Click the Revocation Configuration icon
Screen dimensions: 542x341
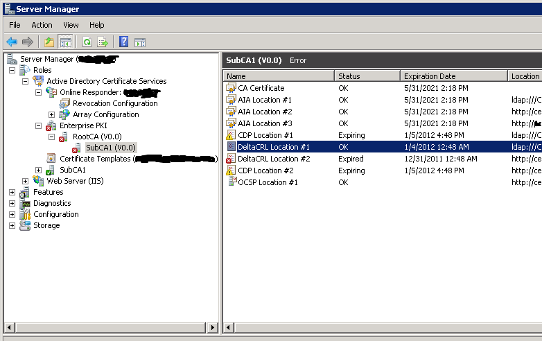pos(64,103)
